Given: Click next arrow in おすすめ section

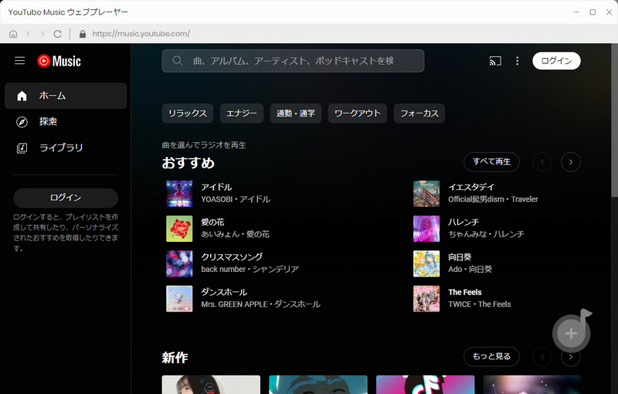Looking at the screenshot, I should [571, 162].
